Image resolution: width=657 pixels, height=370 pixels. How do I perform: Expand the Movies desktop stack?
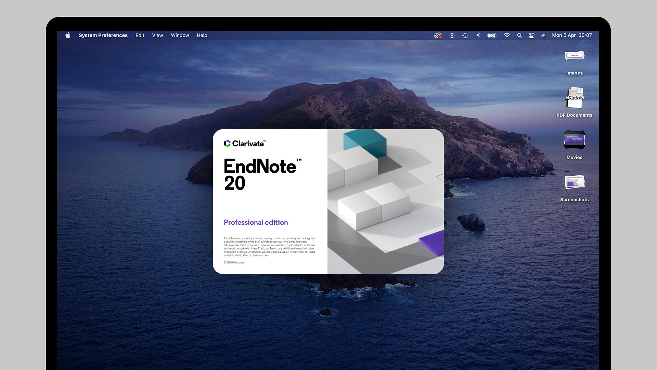[x=574, y=140]
